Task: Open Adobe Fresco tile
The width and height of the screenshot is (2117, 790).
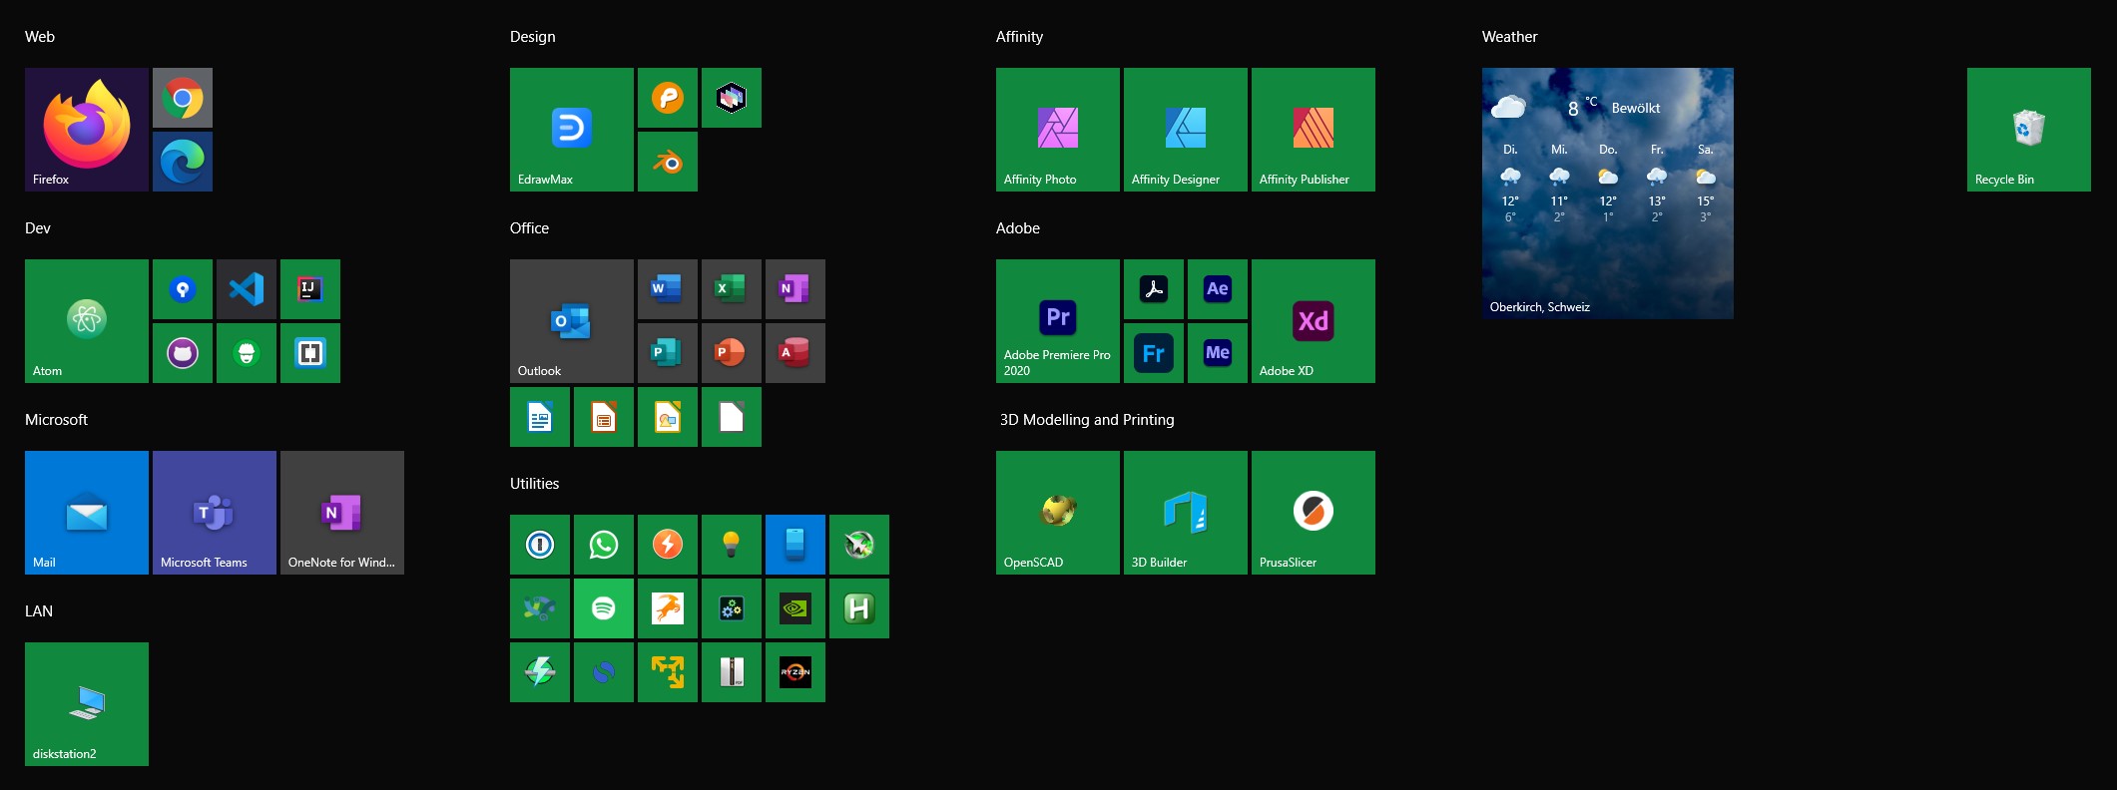Action: pos(1154,353)
